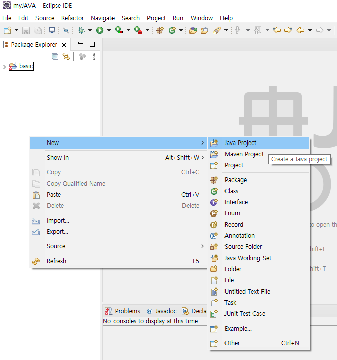Open the Coverage dropdown arrow
The width and height of the screenshot is (337, 360).
[128, 30]
